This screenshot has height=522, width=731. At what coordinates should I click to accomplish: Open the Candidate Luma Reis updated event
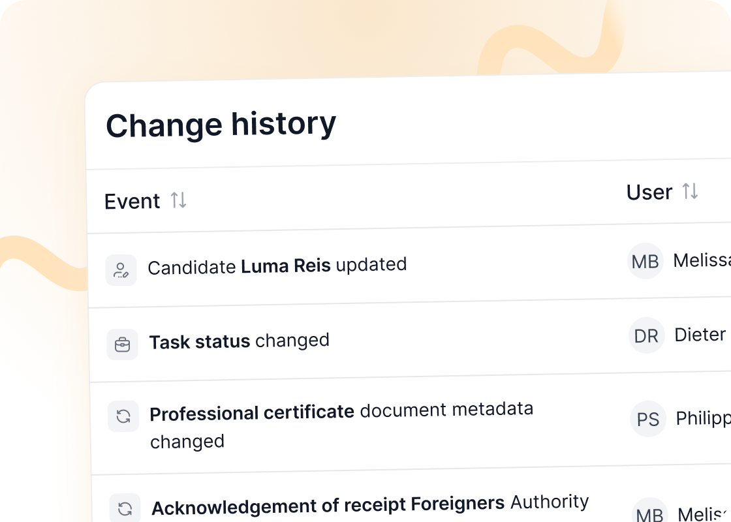pos(277,266)
